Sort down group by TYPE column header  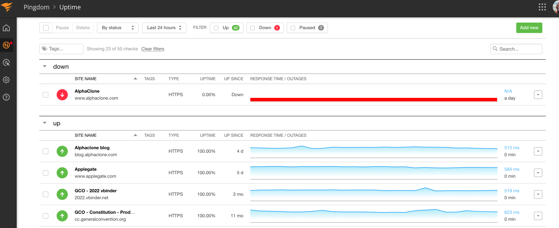174,79
